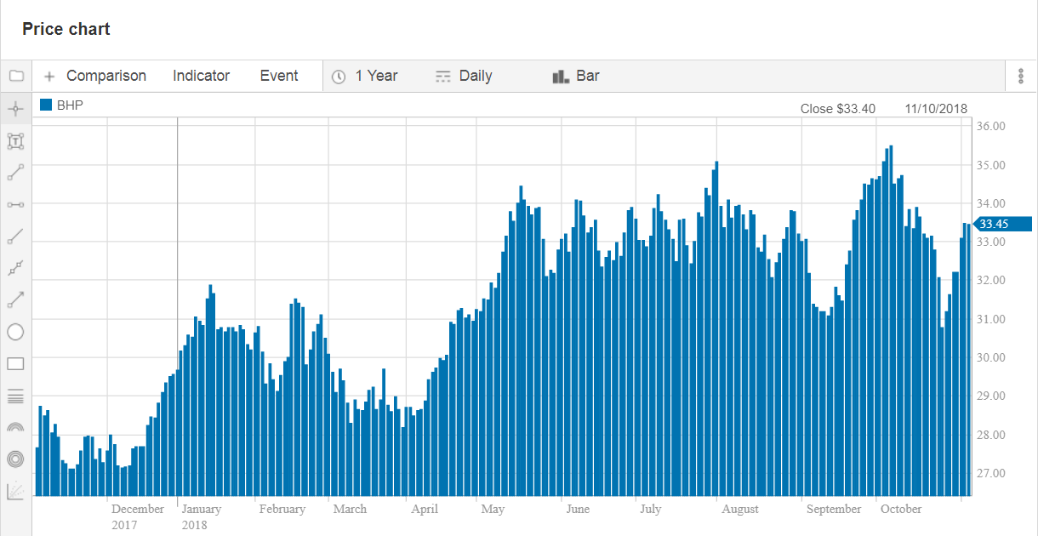This screenshot has height=536, width=1038.
Task: Select the horizontal line segment tool
Action: 15,205
